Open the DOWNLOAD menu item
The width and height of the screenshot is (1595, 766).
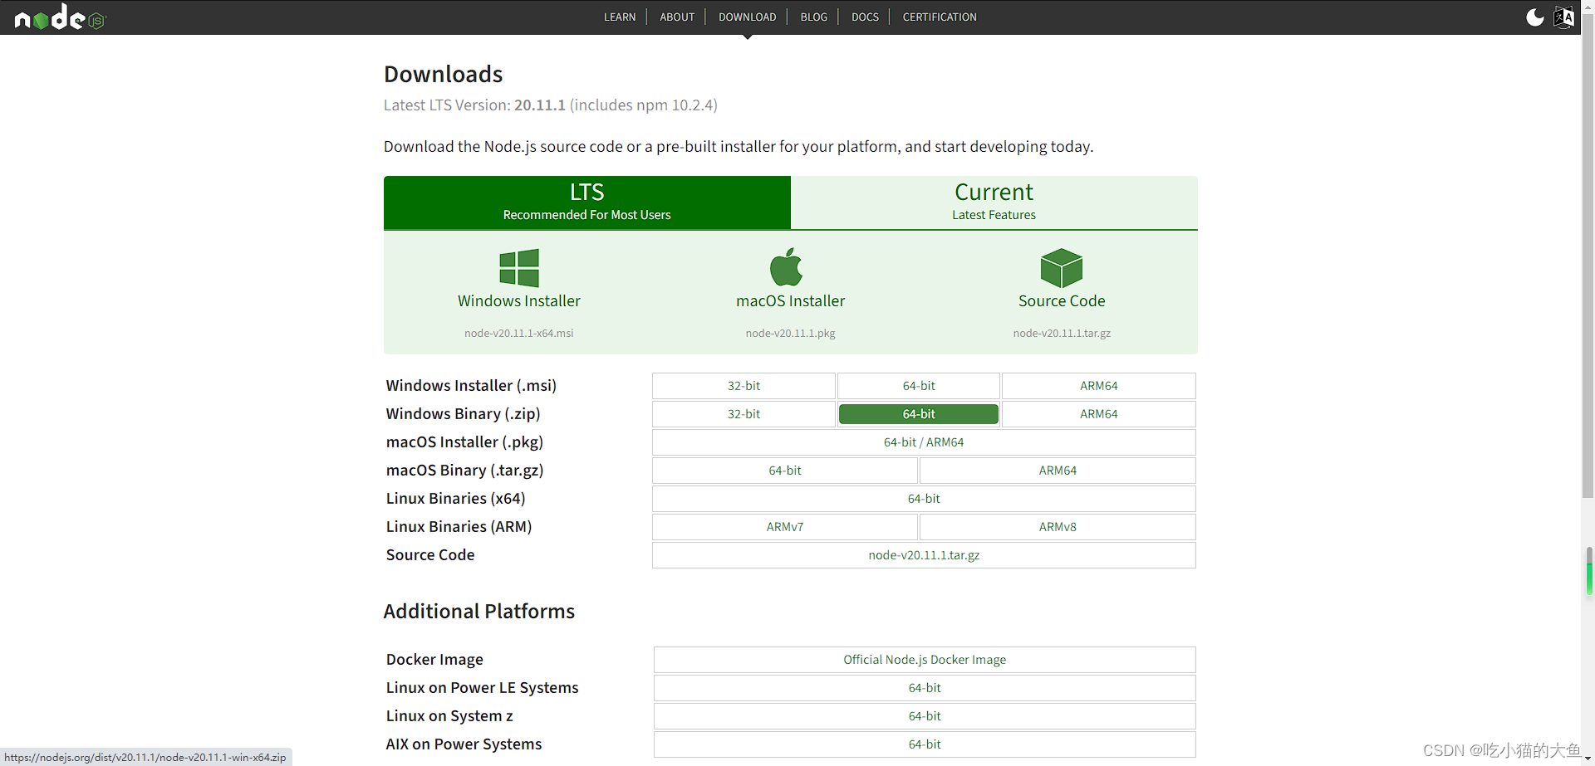pos(748,17)
